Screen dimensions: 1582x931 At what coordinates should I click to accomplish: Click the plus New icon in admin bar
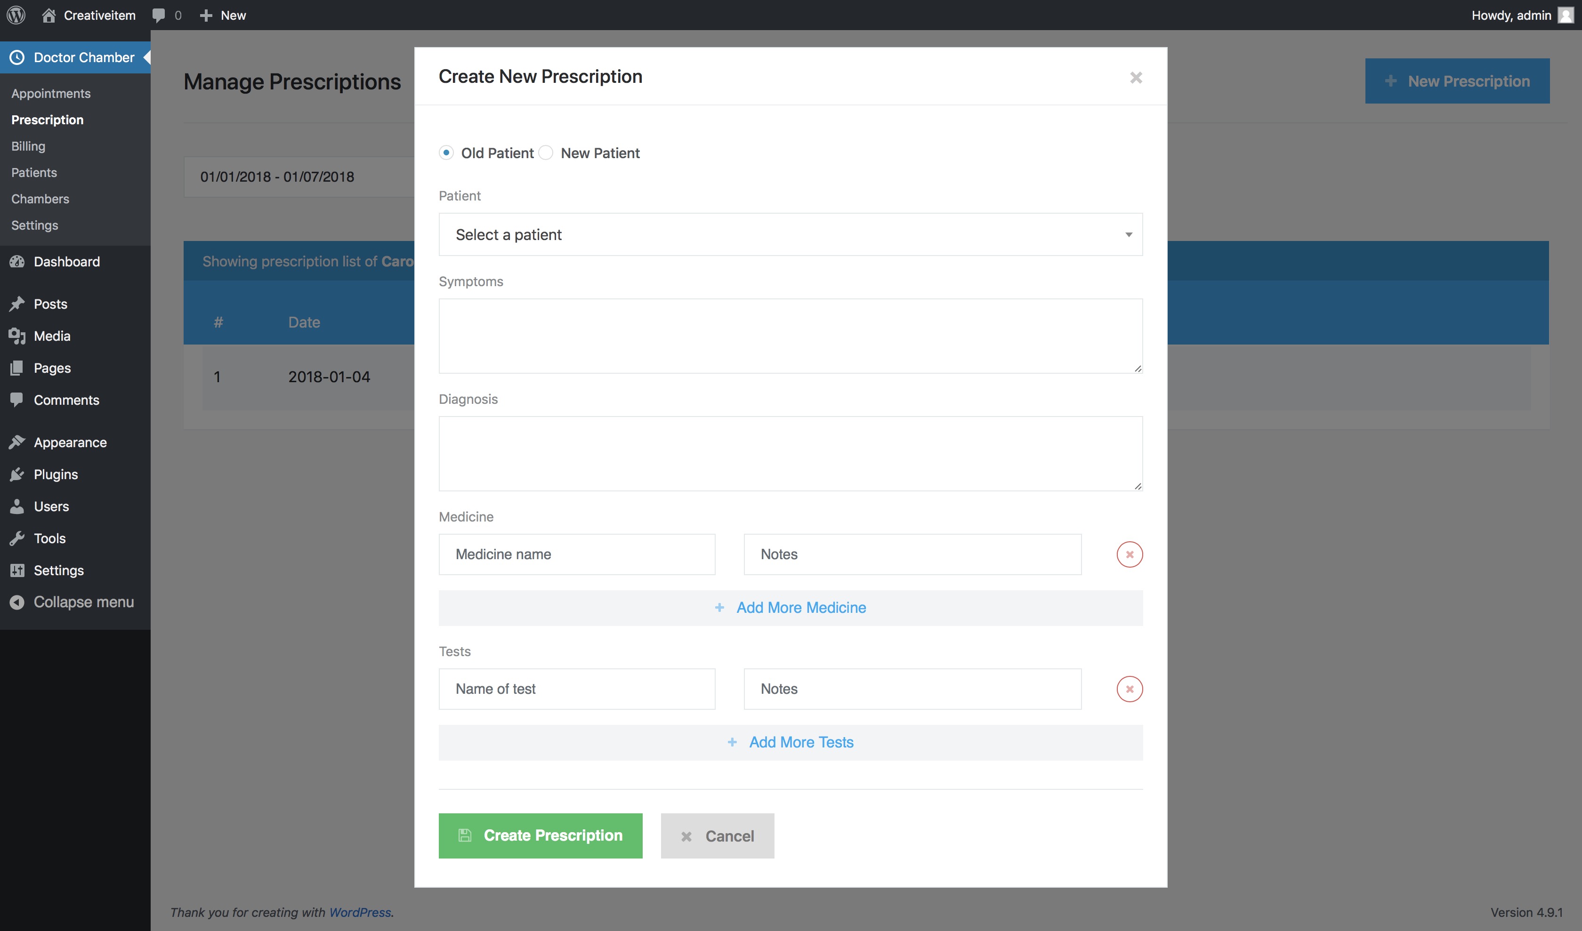[205, 15]
